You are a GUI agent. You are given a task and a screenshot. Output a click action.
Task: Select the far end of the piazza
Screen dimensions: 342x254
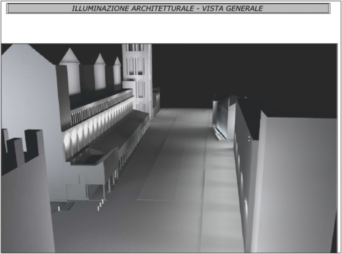pyautogui.click(x=183, y=112)
